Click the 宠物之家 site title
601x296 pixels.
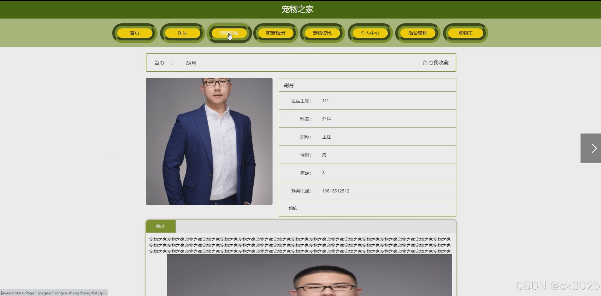(x=297, y=9)
